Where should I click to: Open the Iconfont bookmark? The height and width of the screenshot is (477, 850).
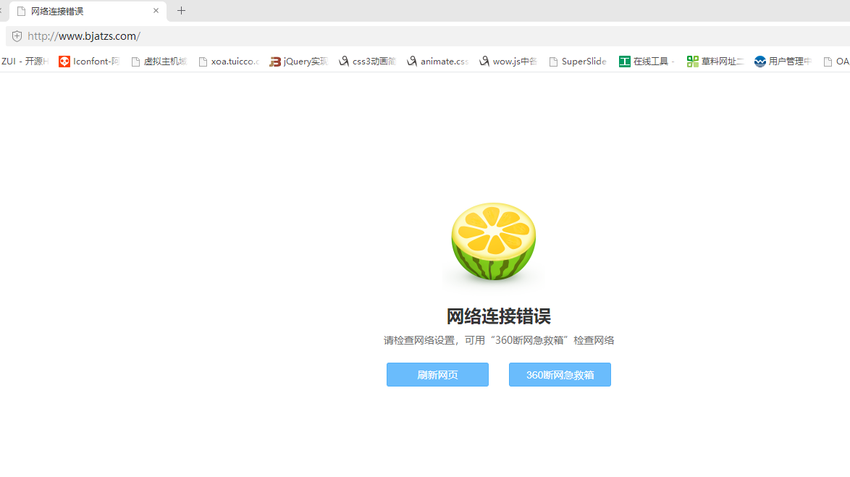[89, 62]
